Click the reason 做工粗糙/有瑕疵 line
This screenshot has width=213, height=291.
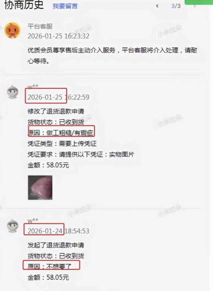(x=60, y=133)
